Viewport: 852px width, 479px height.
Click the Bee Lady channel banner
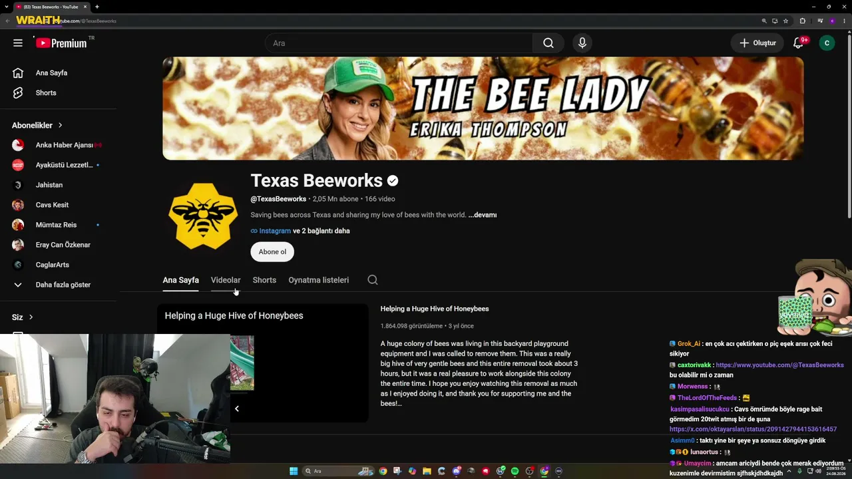[483, 108]
